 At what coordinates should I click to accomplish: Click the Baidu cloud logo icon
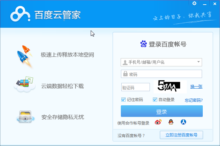pyautogui.click(x=20, y=14)
